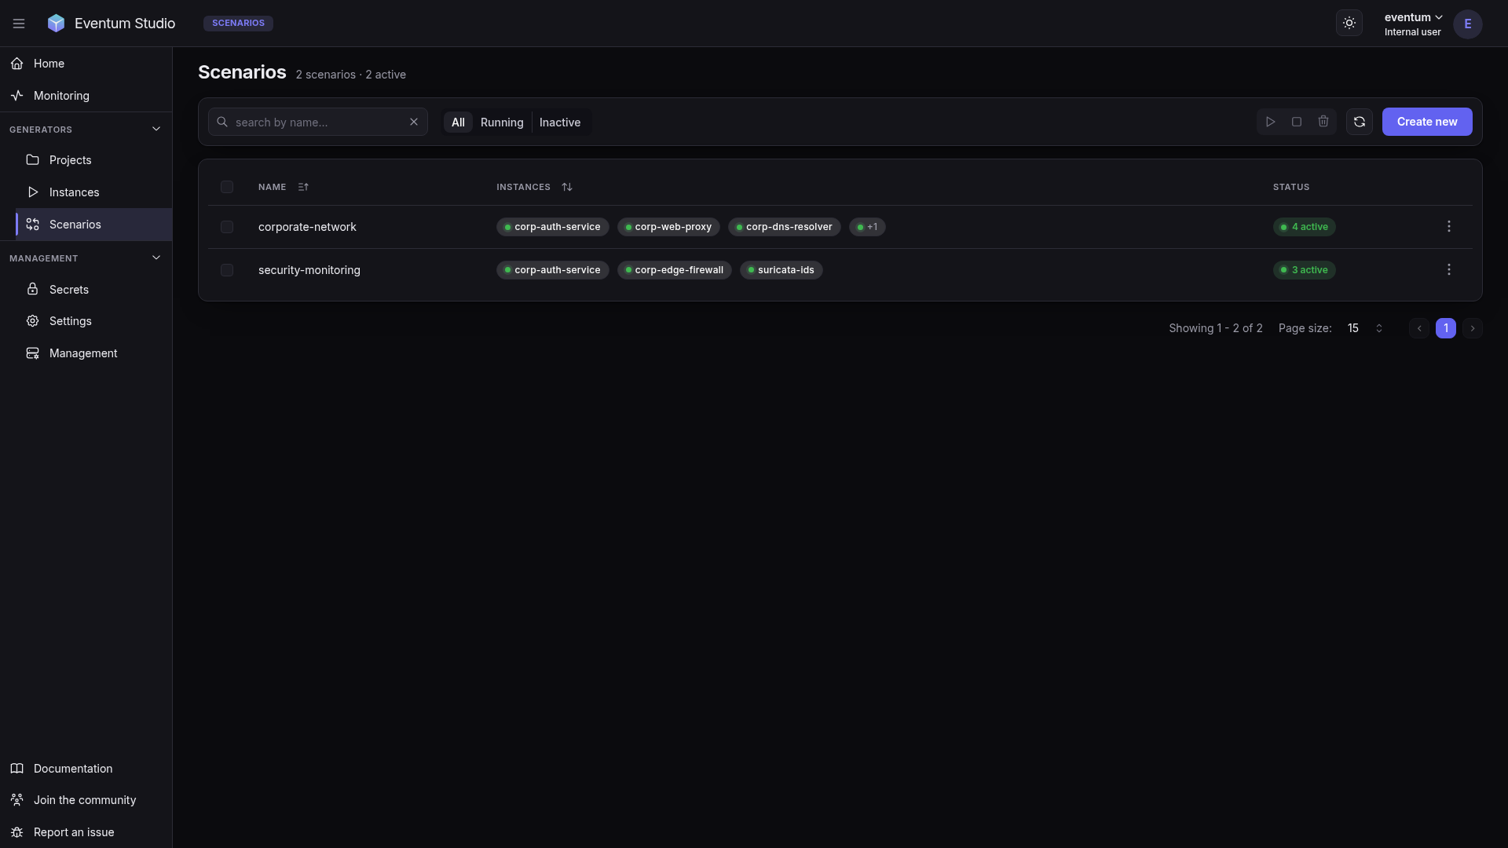Viewport: 1508px width, 848px height.
Task: Collapse the Generators section
Action: pos(86,130)
